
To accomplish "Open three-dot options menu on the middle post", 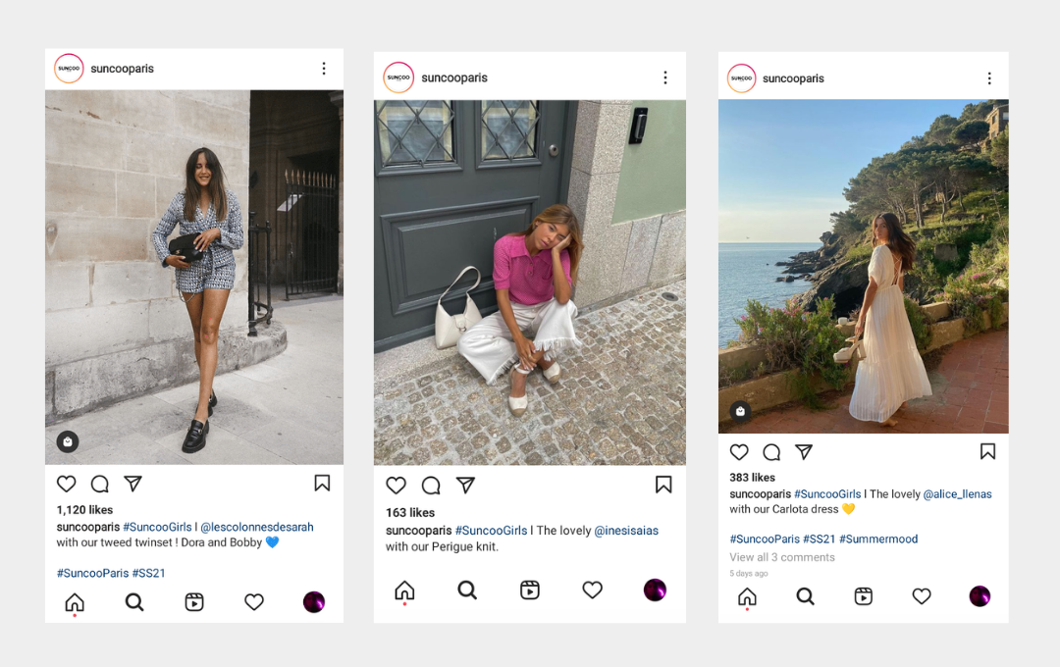I will [x=665, y=77].
